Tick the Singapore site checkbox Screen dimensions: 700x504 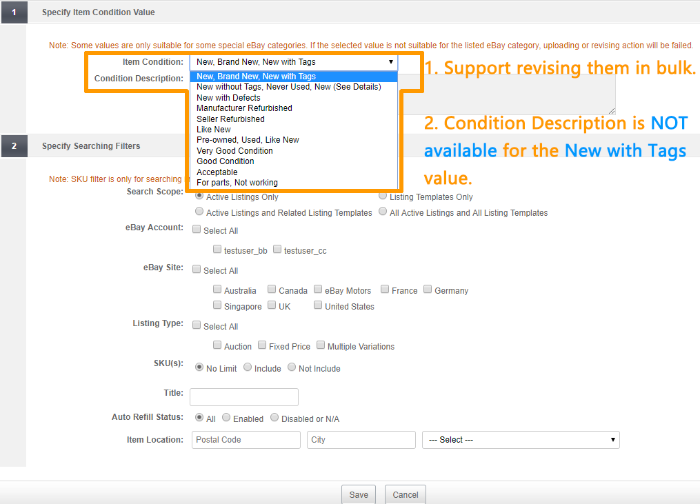pyautogui.click(x=217, y=305)
